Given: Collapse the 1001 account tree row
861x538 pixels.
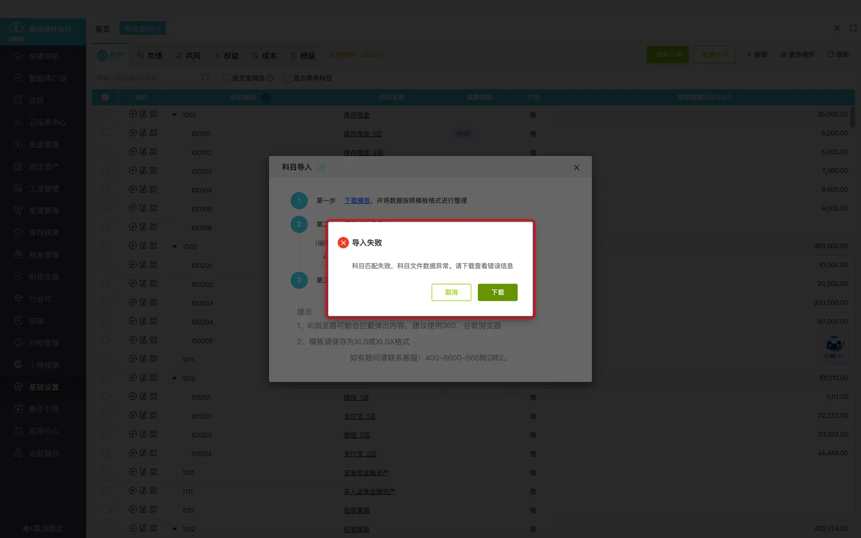Looking at the screenshot, I should [174, 115].
